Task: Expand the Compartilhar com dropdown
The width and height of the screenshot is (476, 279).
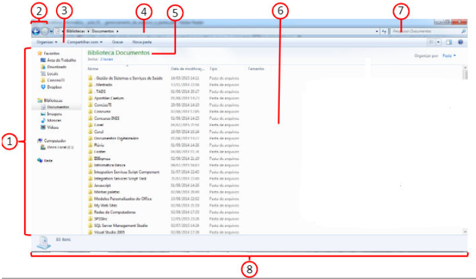Action: (x=84, y=42)
